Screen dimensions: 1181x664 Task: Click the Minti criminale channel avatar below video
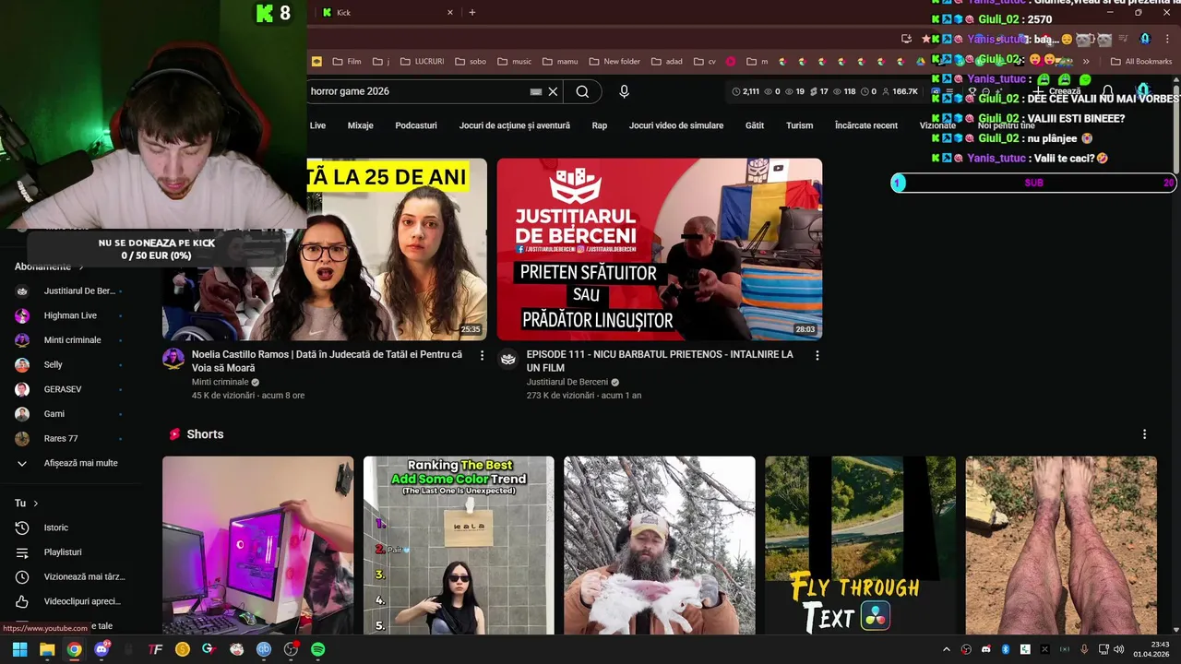tap(173, 359)
